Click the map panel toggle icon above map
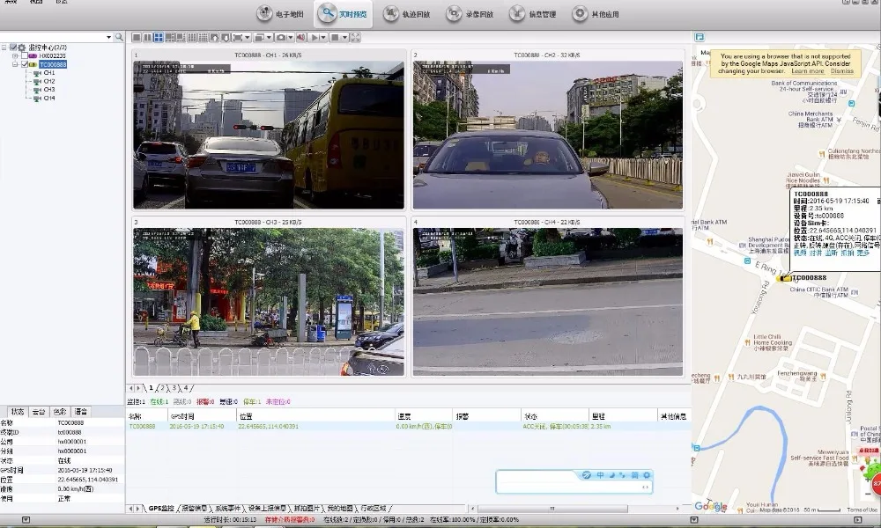 (700, 37)
